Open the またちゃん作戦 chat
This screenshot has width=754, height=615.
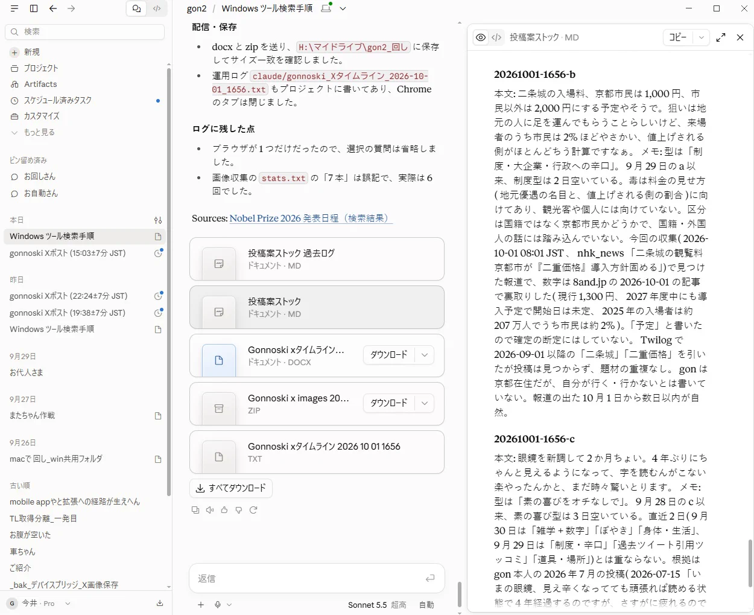[85, 415]
